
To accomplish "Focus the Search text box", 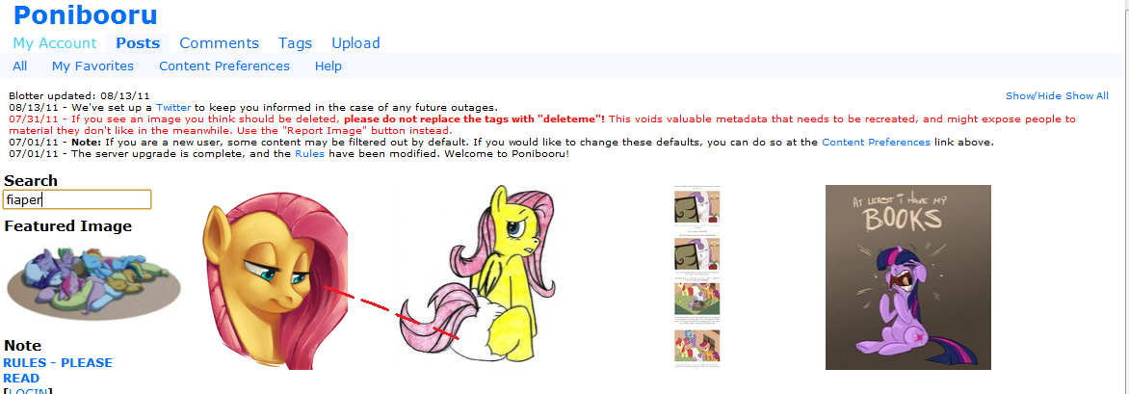I will (77, 199).
